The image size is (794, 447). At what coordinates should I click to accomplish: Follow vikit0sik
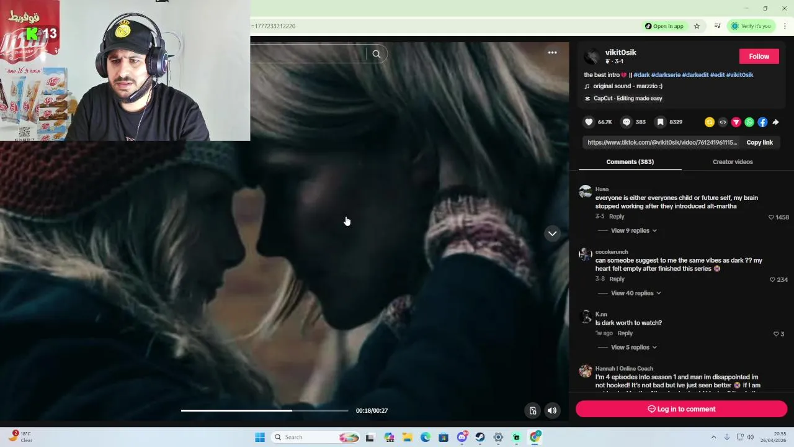pos(759,56)
